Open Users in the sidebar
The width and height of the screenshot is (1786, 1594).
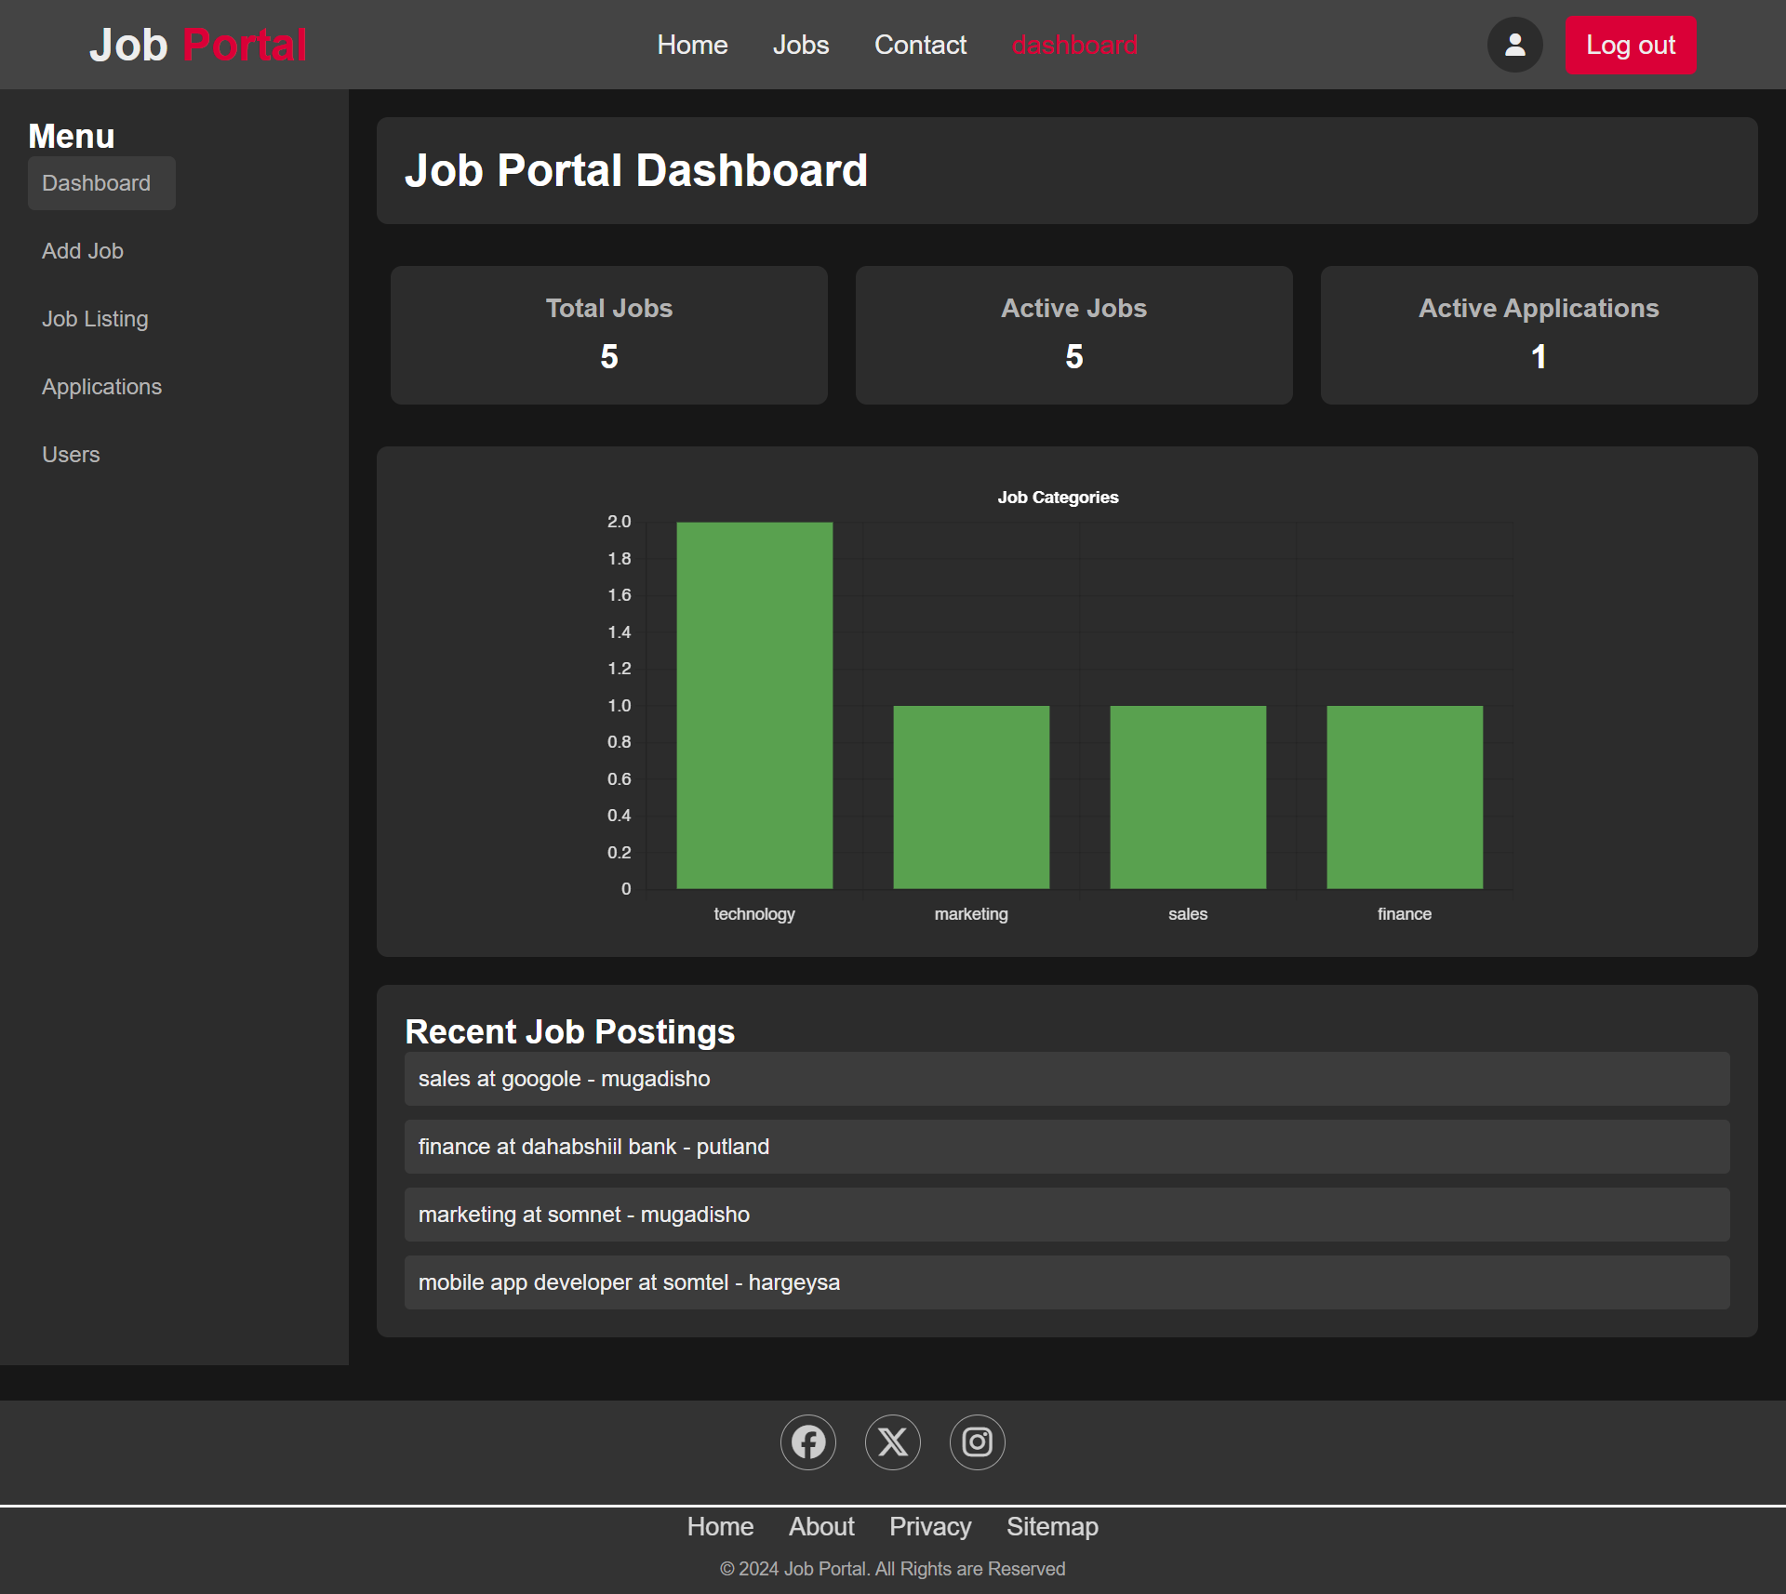click(71, 455)
